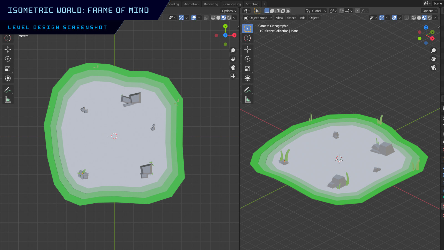
Task: Select the Move tool in the left viewport toolbar
Action: 8,49
